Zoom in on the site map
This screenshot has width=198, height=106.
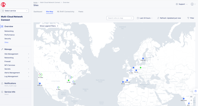[x=191, y=100]
